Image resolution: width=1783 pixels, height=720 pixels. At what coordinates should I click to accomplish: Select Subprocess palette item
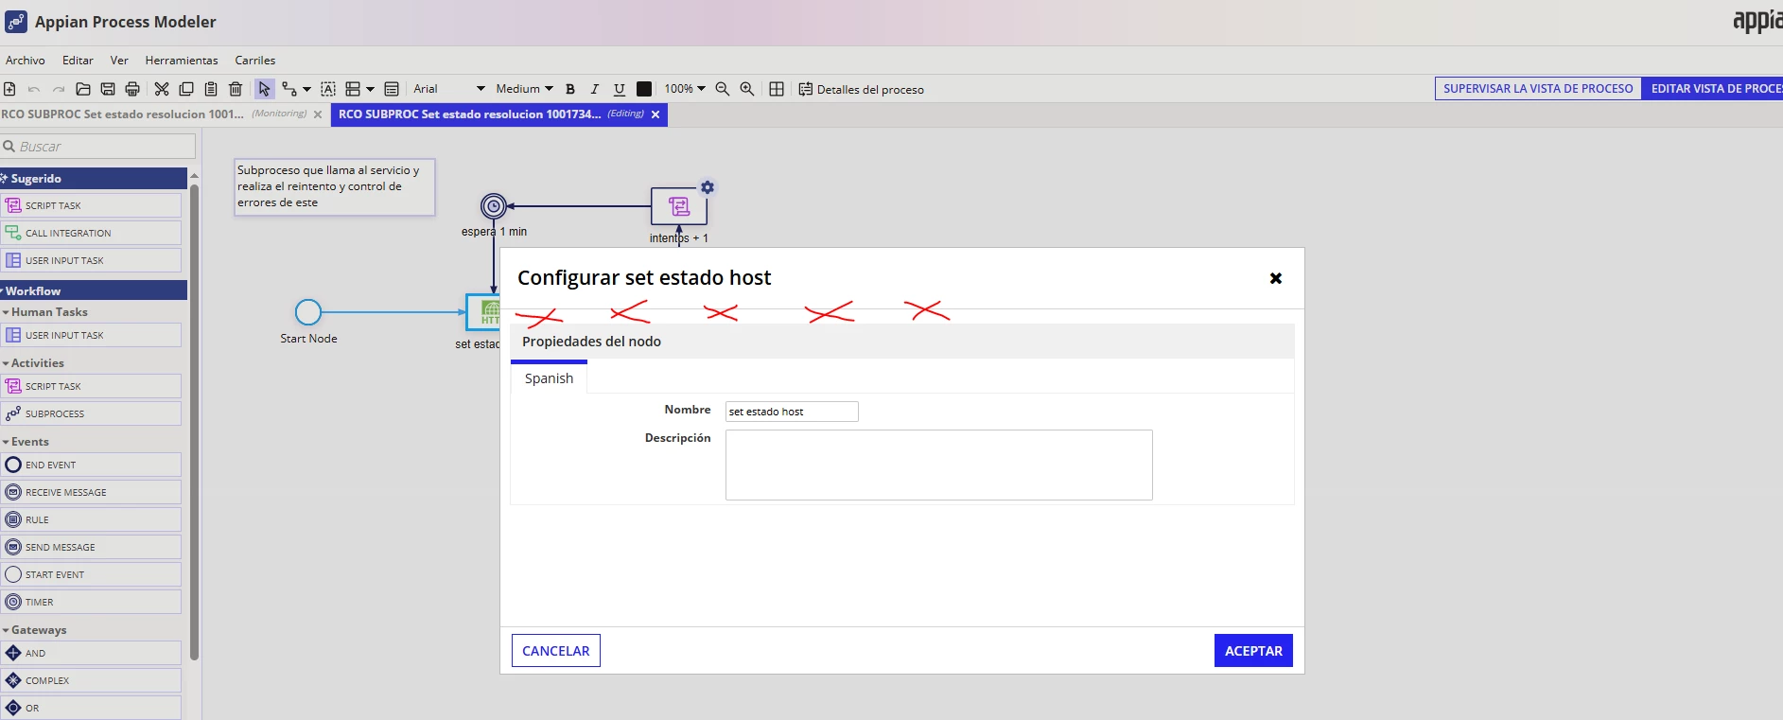click(91, 413)
